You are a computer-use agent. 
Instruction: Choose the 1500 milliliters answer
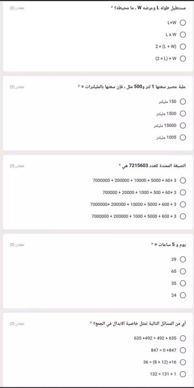tap(183, 113)
